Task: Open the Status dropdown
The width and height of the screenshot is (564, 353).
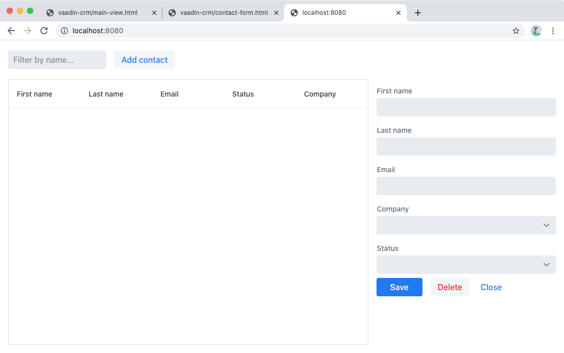Action: (466, 265)
